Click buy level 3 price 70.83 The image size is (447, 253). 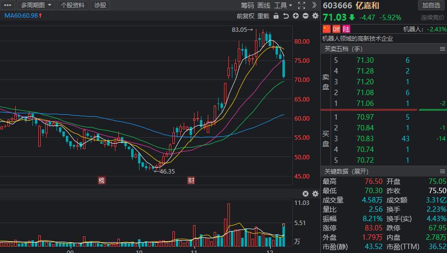pos(365,139)
